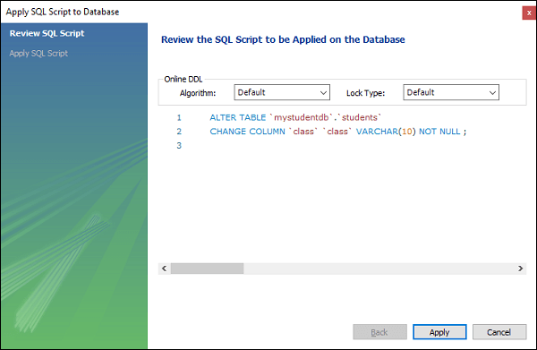Click NOT NULL in the script
Screen dimensions: 537x350
pos(439,132)
